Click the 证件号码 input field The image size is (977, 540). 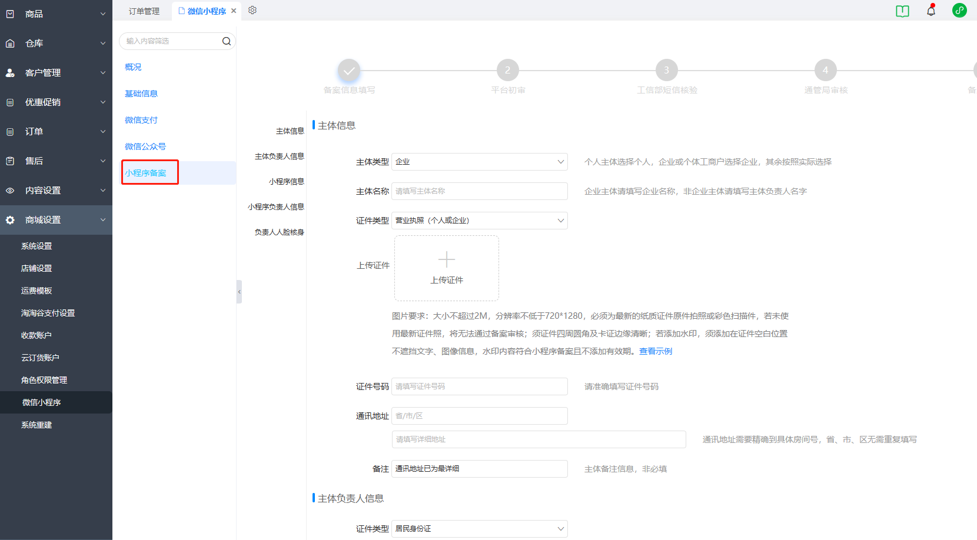point(480,386)
